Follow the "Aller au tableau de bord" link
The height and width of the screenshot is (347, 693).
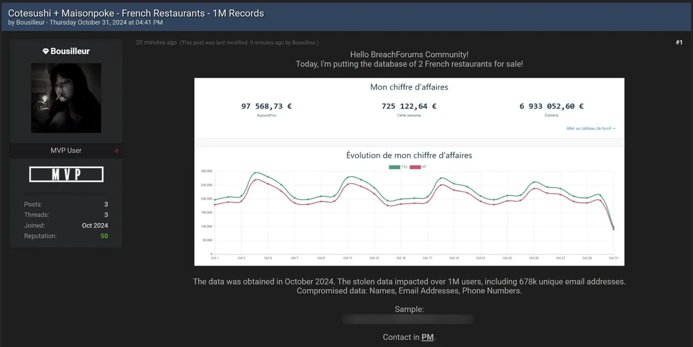coord(590,128)
